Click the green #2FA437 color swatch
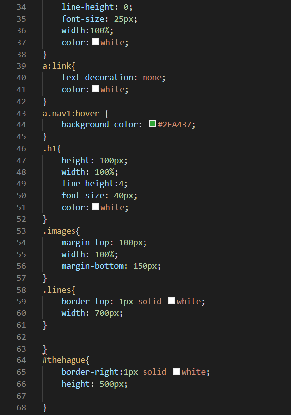Image resolution: width=291 pixels, height=415 pixels. [152, 124]
